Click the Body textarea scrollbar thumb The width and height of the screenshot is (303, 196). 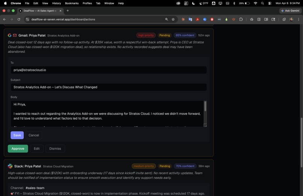(x=205, y=106)
